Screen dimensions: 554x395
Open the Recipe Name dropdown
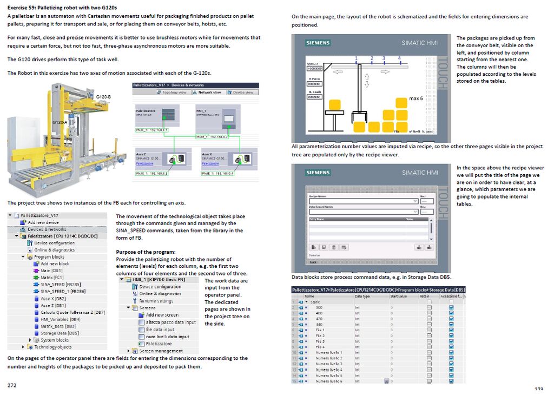[x=415, y=201]
